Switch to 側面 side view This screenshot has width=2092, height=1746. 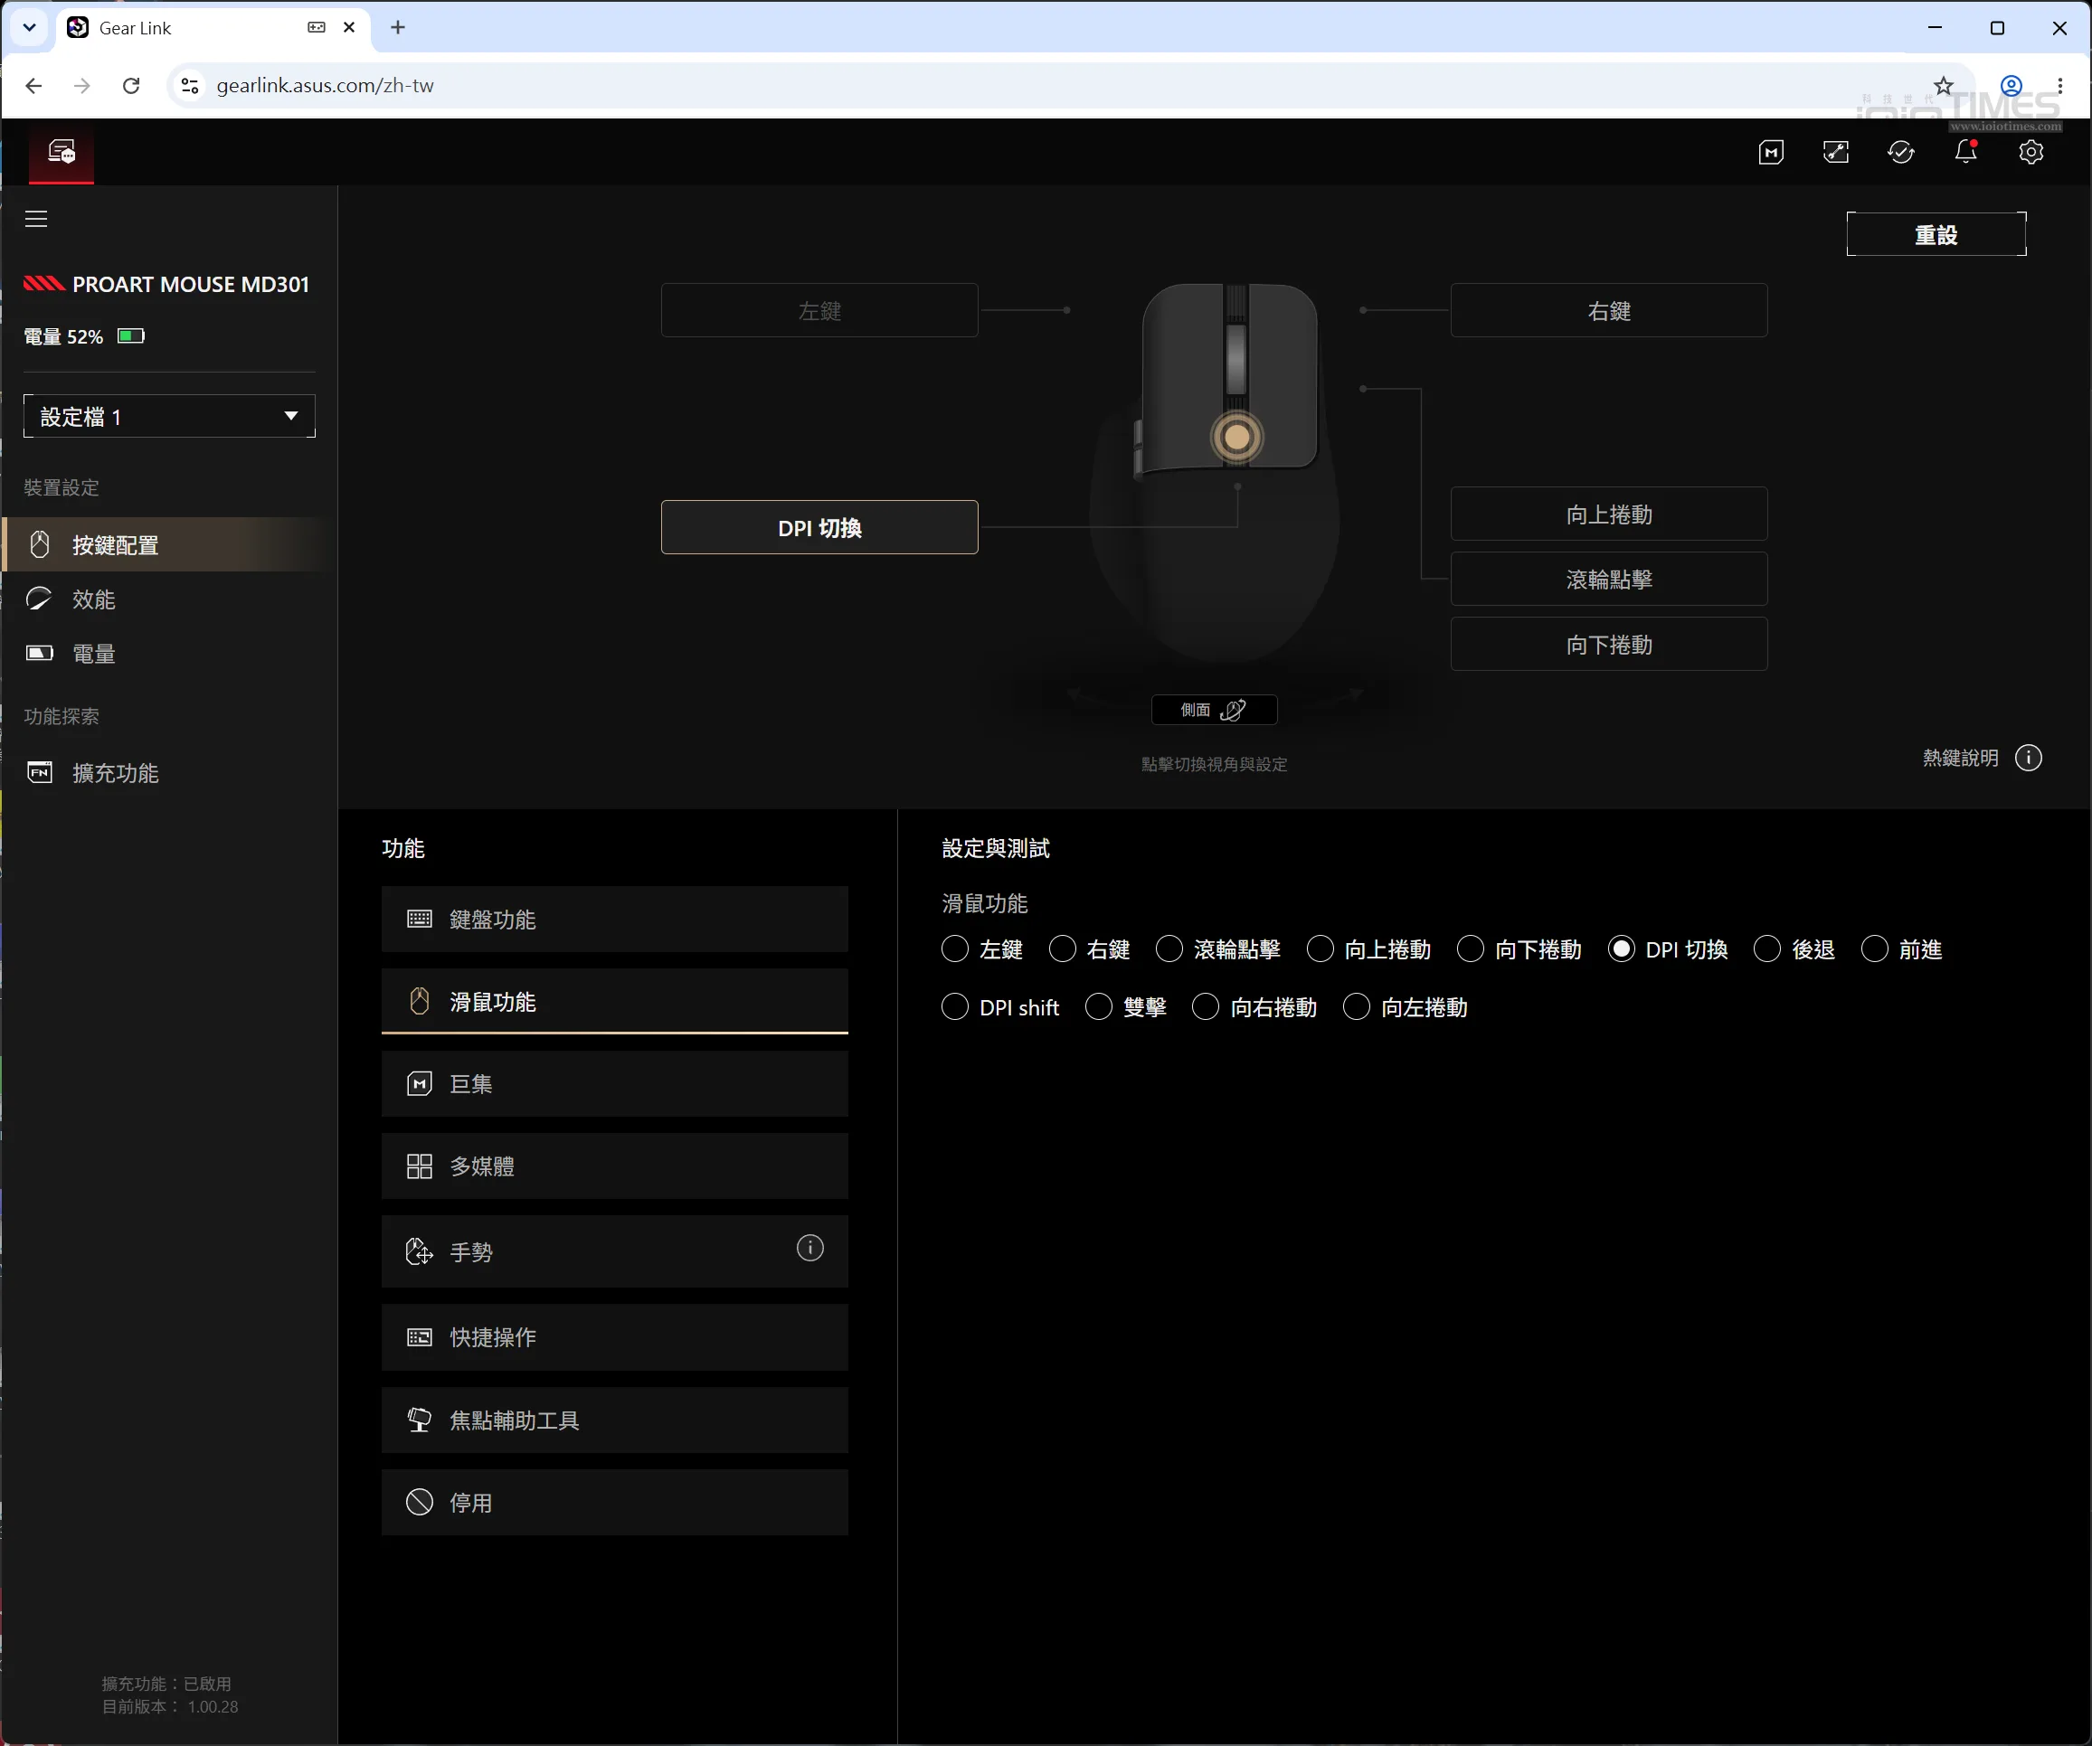tap(1215, 710)
